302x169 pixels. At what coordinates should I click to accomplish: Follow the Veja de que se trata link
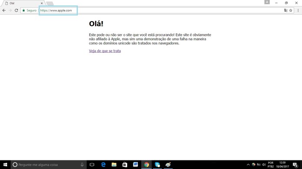pyautogui.click(x=105, y=51)
